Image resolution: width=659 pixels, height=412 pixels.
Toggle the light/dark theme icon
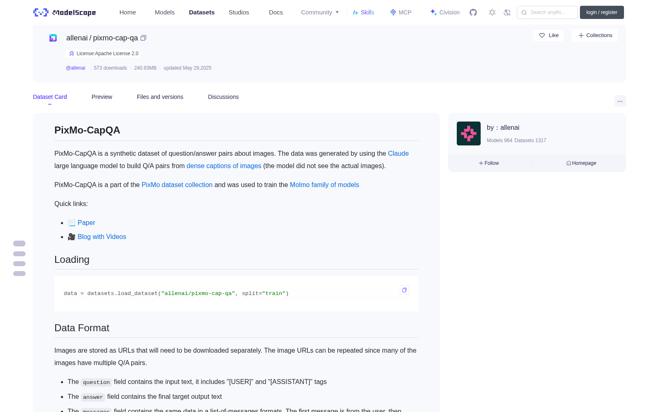[492, 12]
